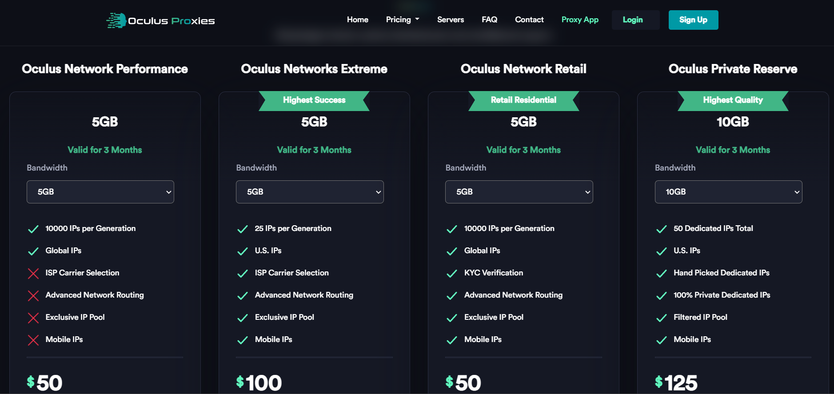
Task: Click the Highest Success ribbon badge
Action: coord(314,100)
